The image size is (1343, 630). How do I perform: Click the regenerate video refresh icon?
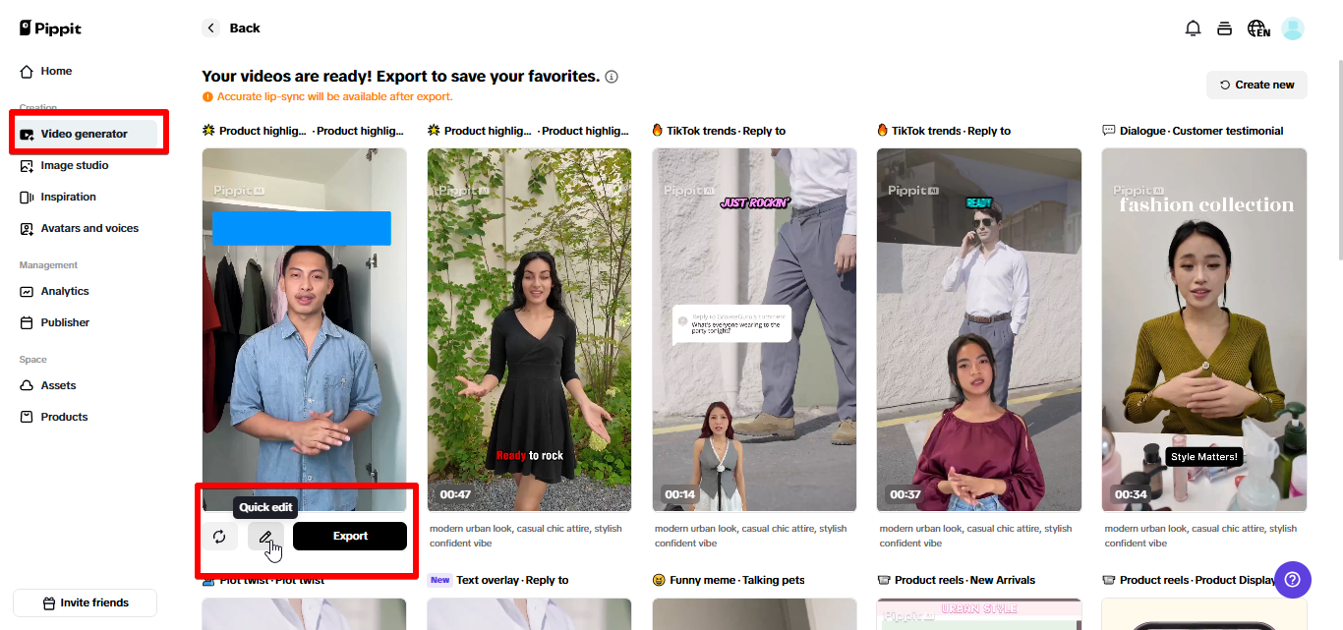point(219,537)
